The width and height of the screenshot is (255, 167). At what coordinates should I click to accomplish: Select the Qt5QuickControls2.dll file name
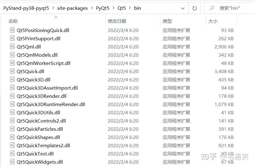[x=41, y=121]
